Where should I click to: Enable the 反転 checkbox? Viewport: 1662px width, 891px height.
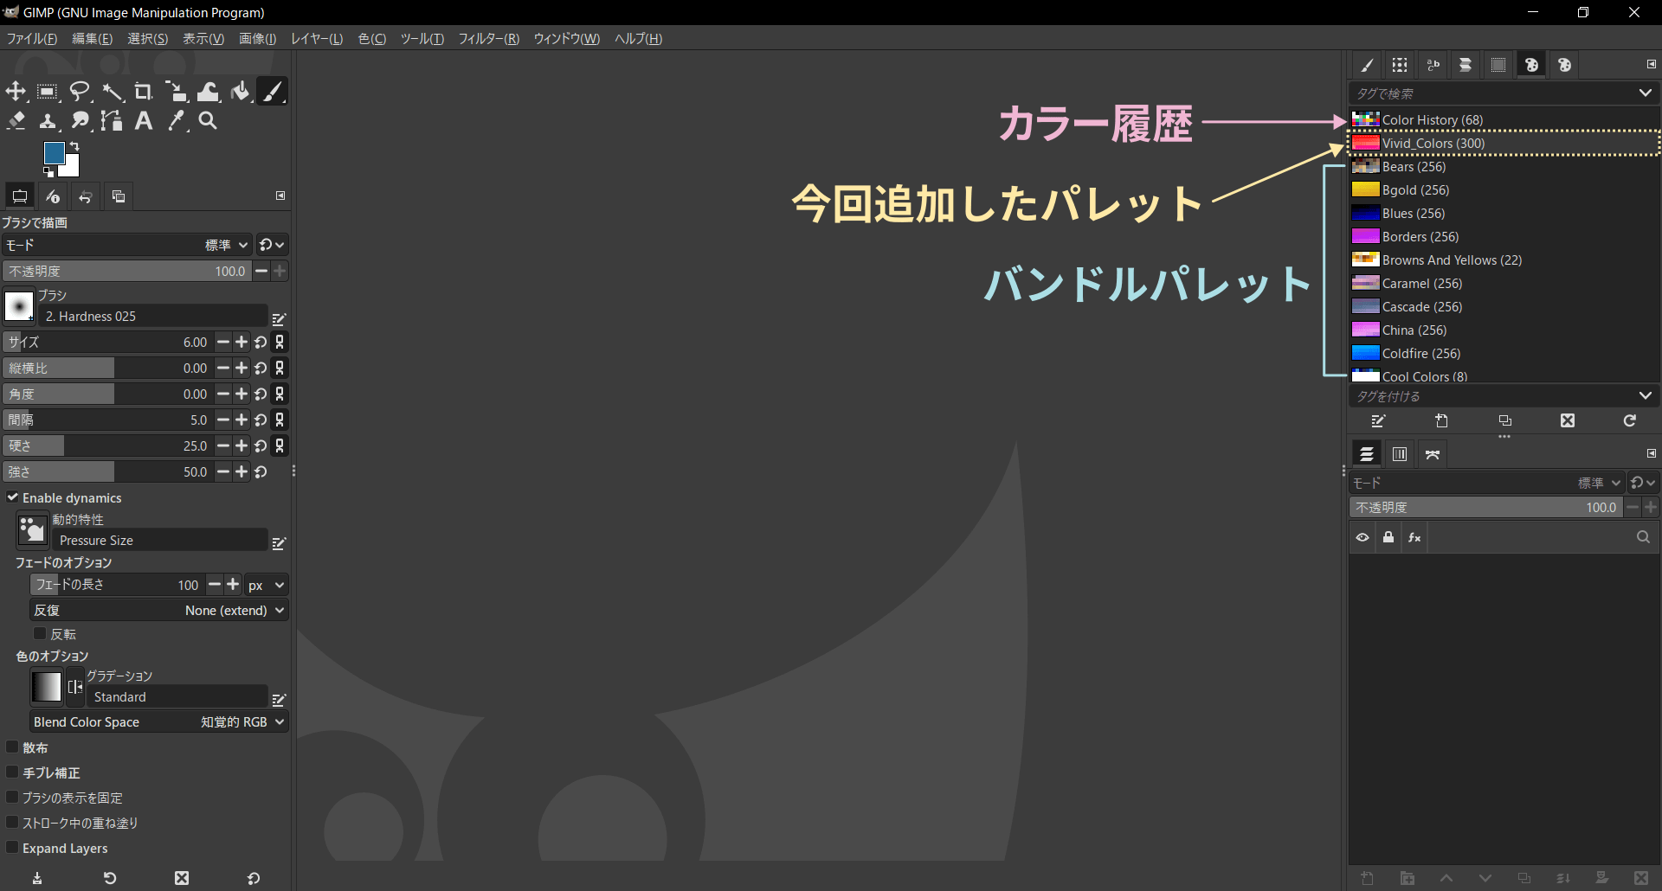pyautogui.click(x=40, y=633)
